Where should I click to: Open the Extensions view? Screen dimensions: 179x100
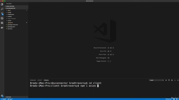[2, 23]
